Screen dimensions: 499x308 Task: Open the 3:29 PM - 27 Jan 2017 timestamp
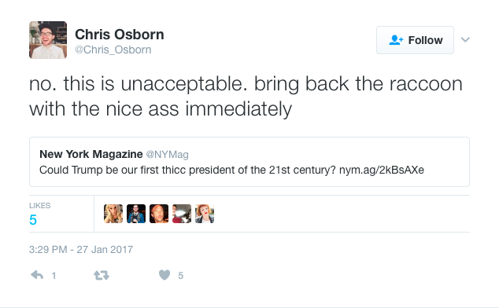pyautogui.click(x=81, y=250)
